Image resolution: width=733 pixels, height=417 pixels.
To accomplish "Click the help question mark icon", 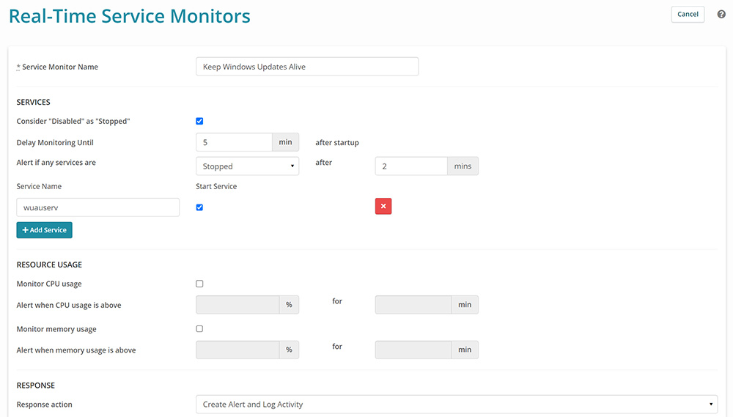I will coord(721,15).
